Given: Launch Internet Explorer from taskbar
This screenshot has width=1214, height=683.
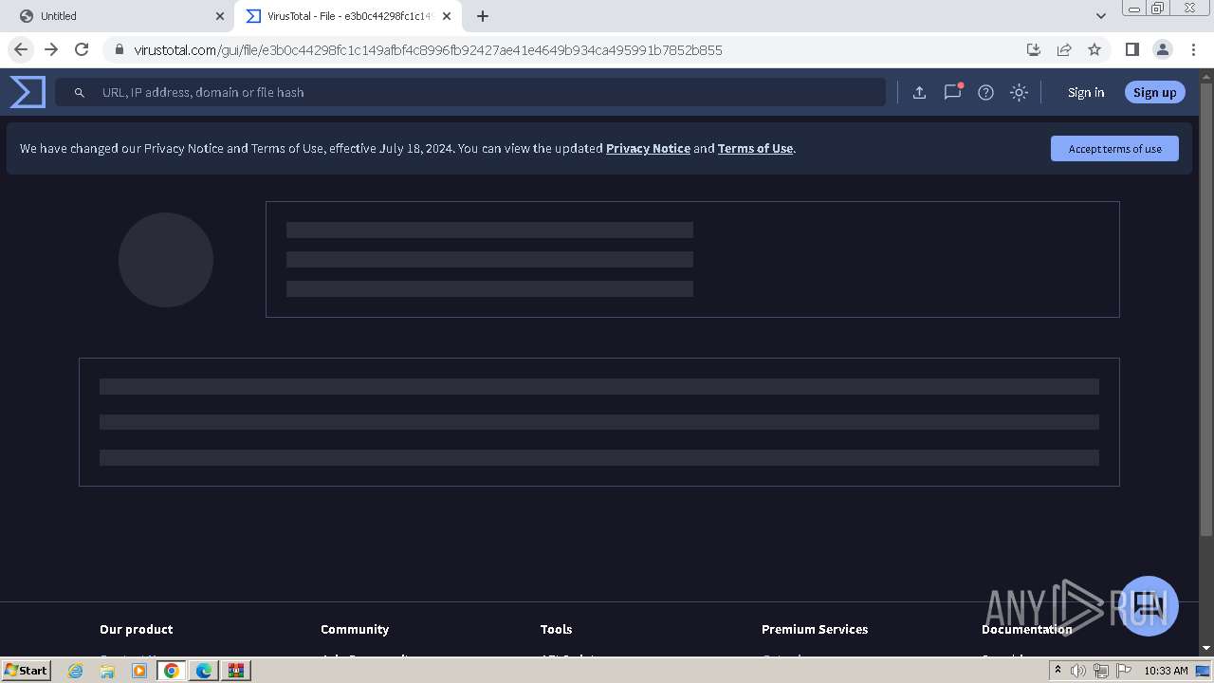Looking at the screenshot, I should [76, 671].
